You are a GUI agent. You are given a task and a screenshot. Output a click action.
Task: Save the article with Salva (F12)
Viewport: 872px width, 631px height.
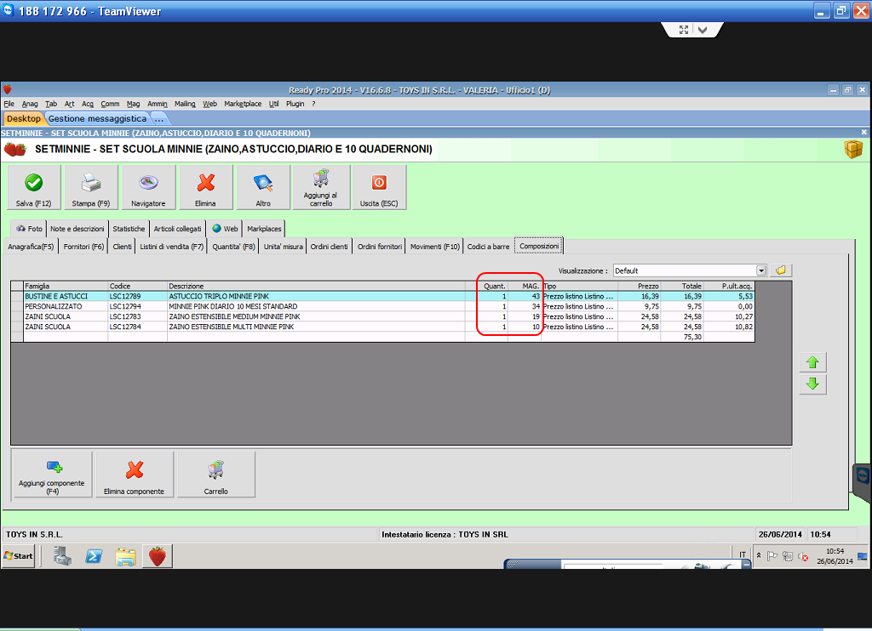point(34,187)
